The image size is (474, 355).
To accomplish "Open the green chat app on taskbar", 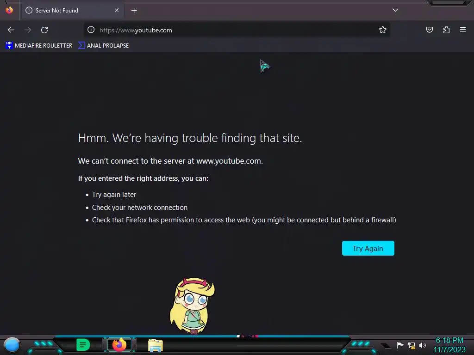I will [83, 345].
